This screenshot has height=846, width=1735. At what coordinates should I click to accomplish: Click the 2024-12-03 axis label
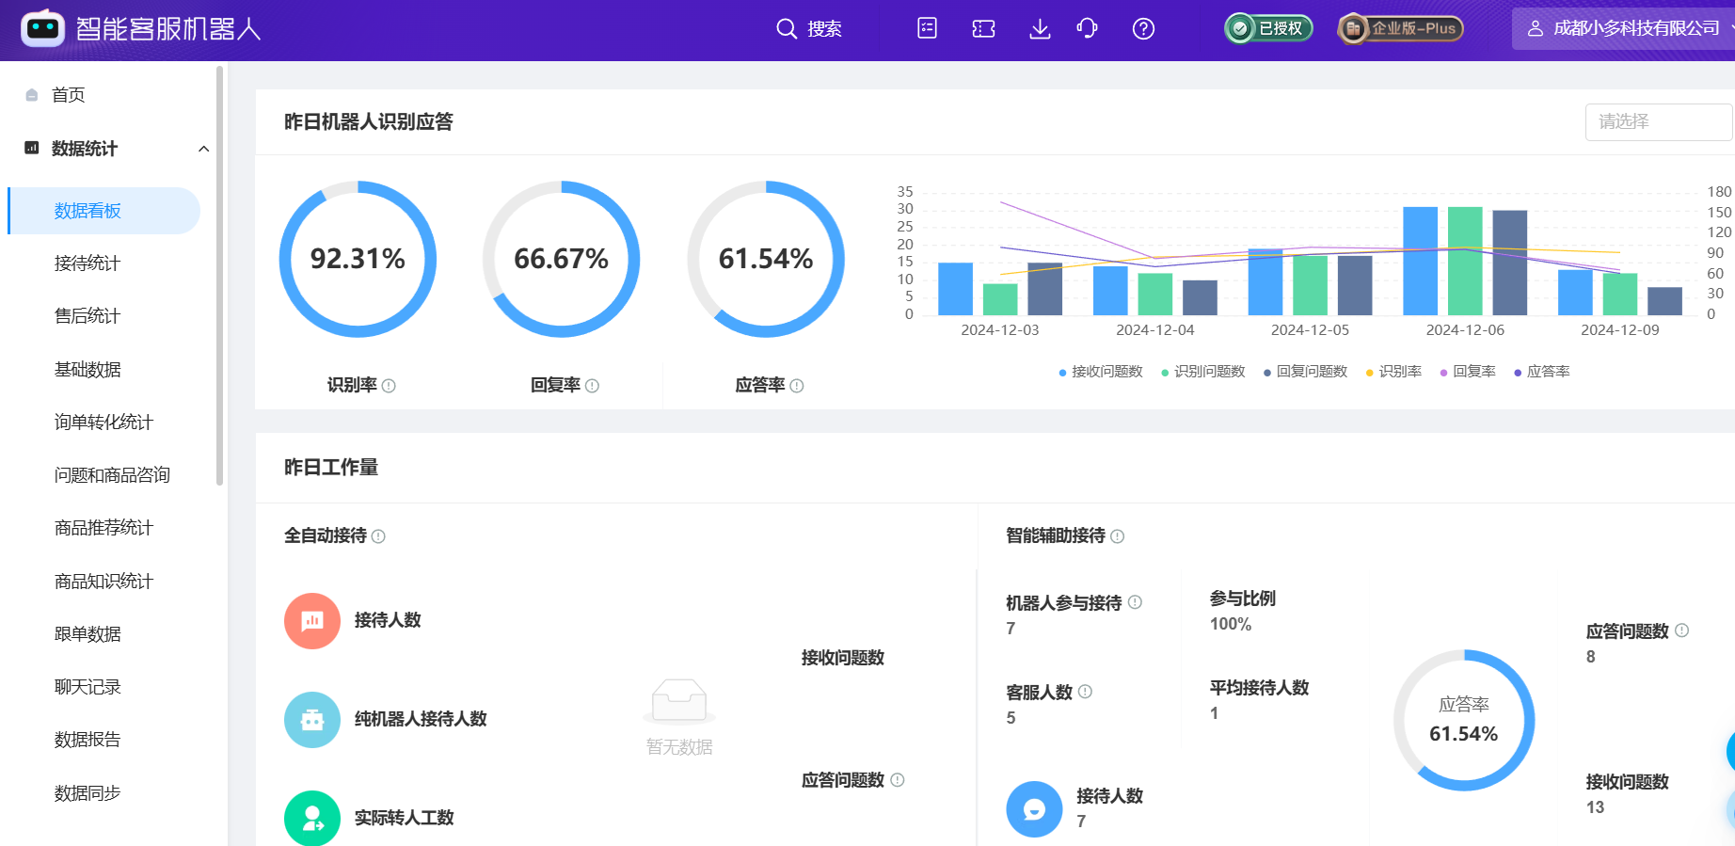(x=1000, y=330)
